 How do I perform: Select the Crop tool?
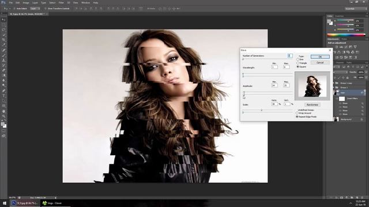pyautogui.click(x=3, y=40)
